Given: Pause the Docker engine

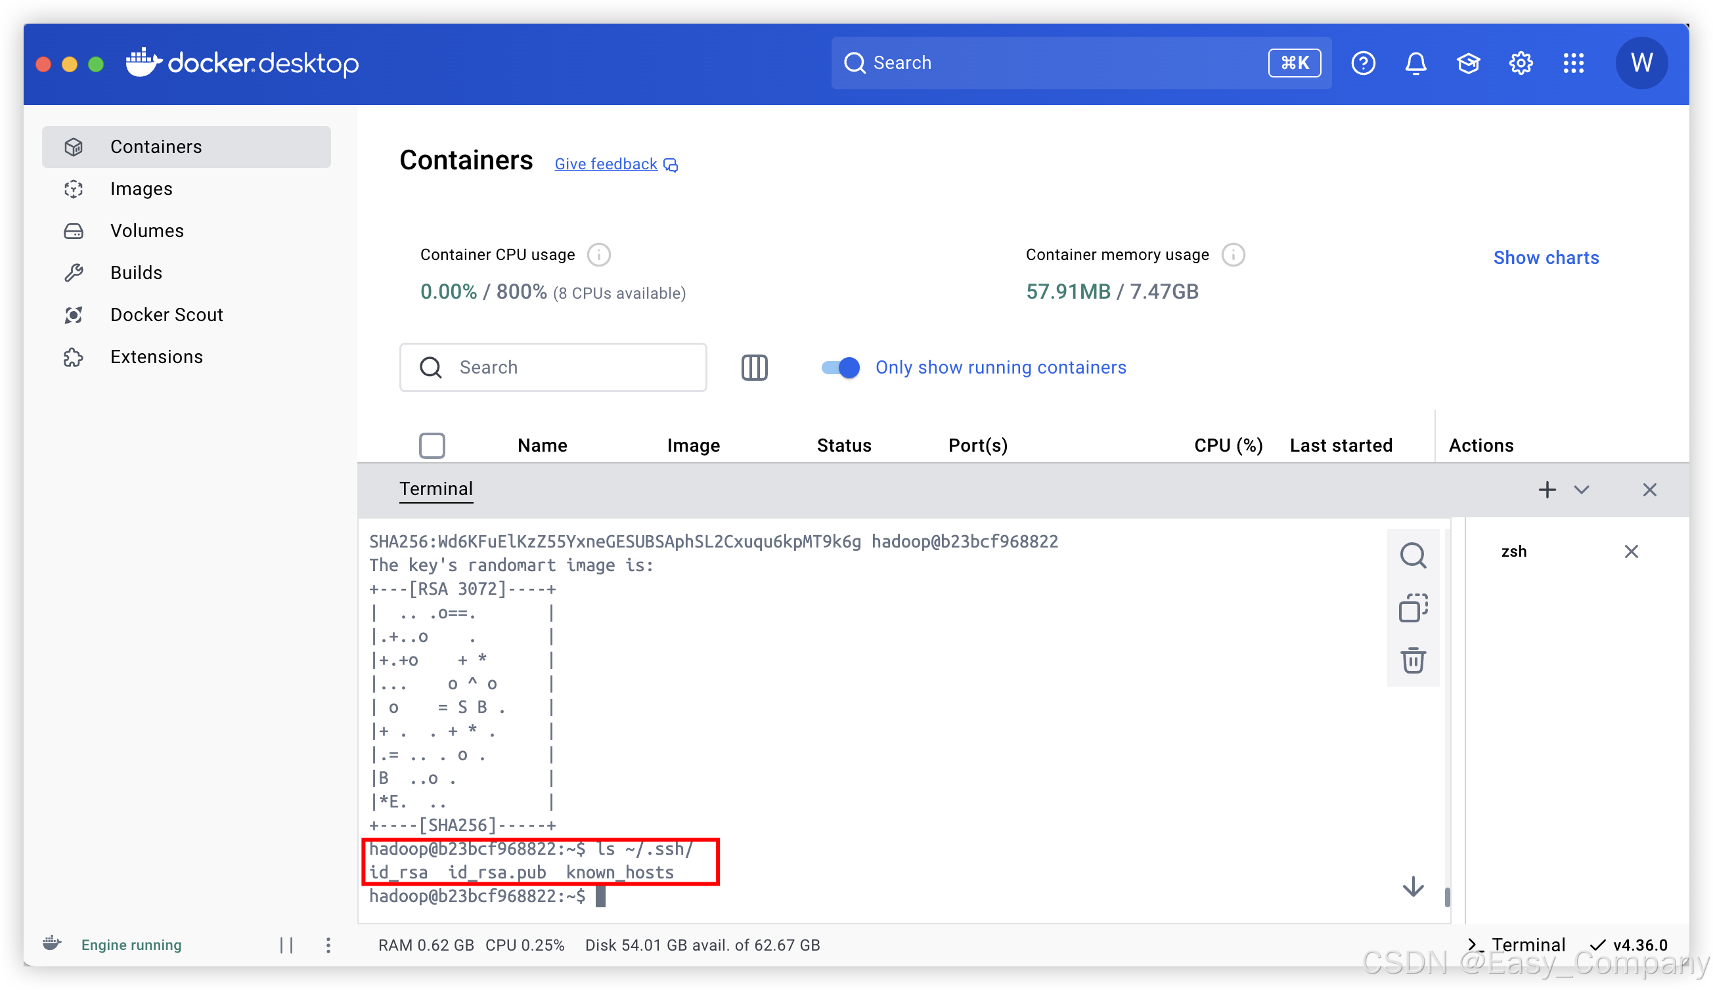Looking at the screenshot, I should (286, 945).
